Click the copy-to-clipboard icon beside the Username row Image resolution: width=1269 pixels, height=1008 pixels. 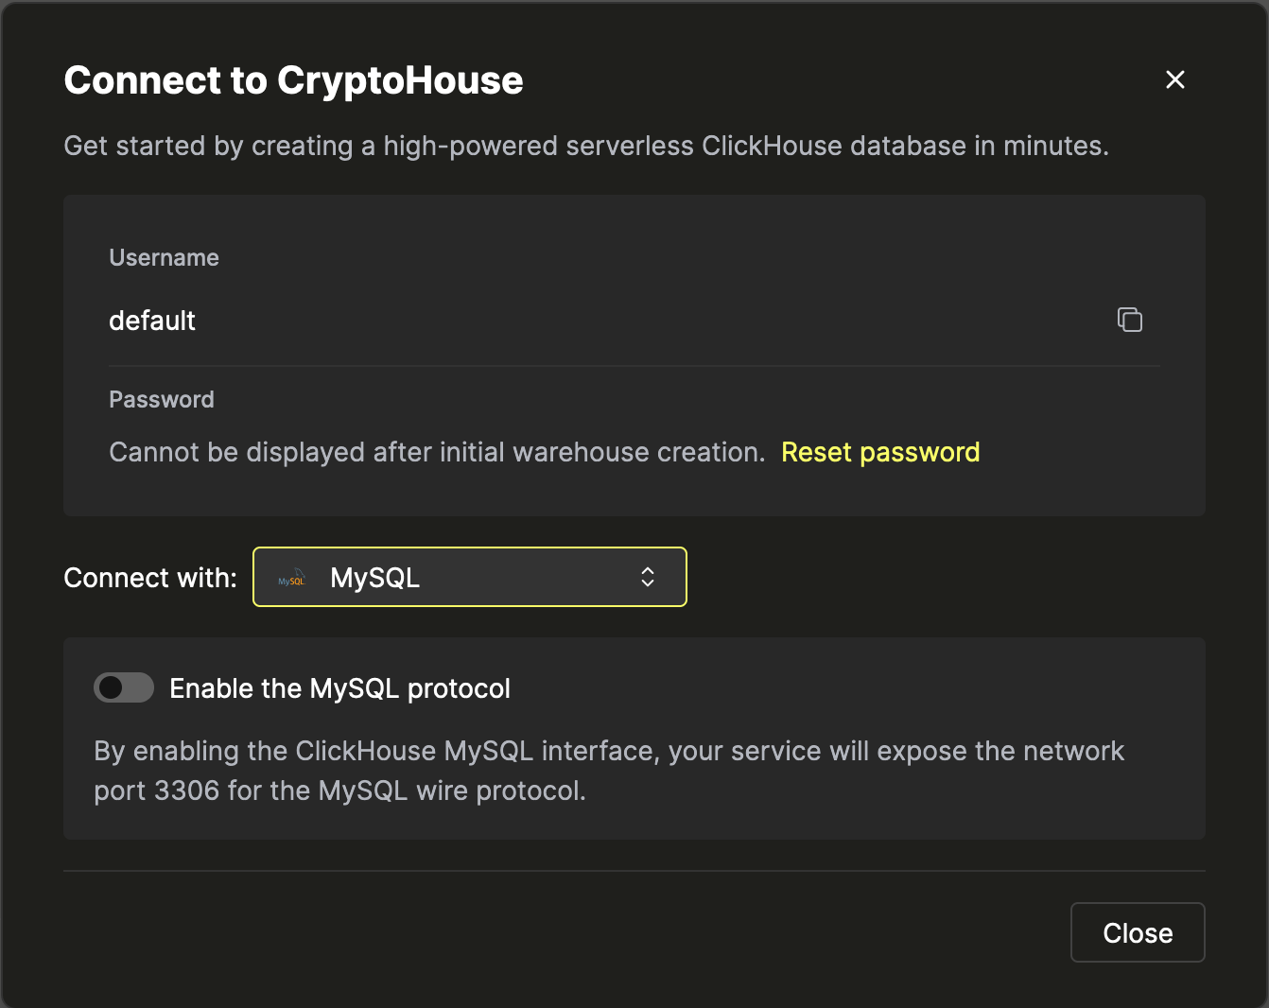[x=1130, y=320]
